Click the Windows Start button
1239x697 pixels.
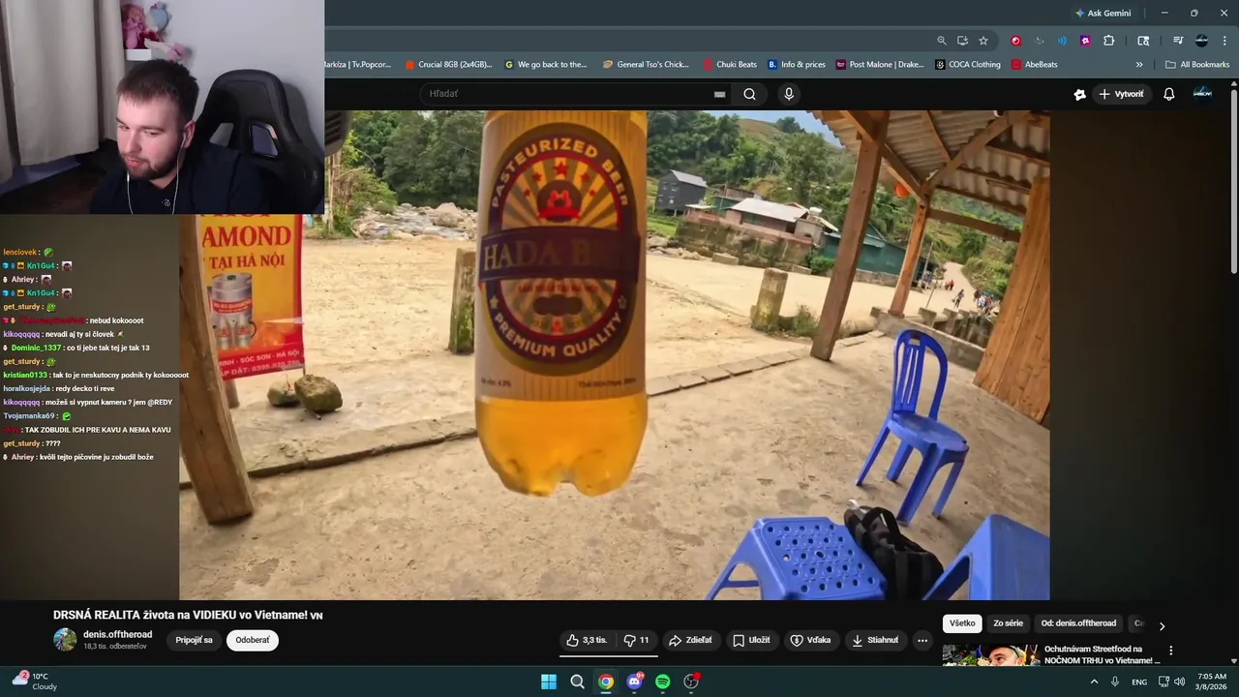click(549, 682)
